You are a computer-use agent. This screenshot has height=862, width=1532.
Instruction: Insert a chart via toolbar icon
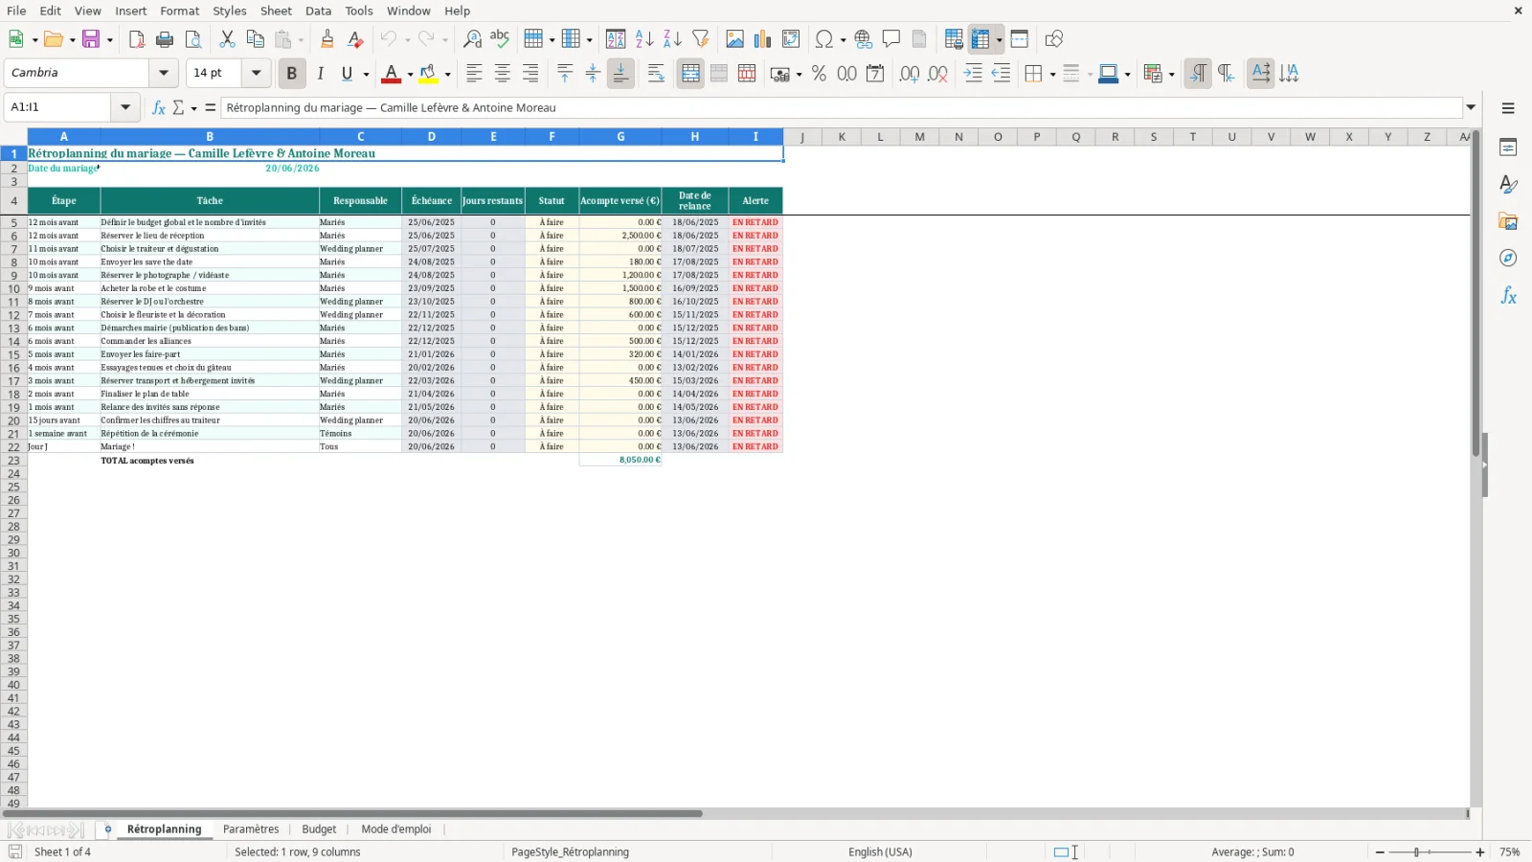point(763,39)
